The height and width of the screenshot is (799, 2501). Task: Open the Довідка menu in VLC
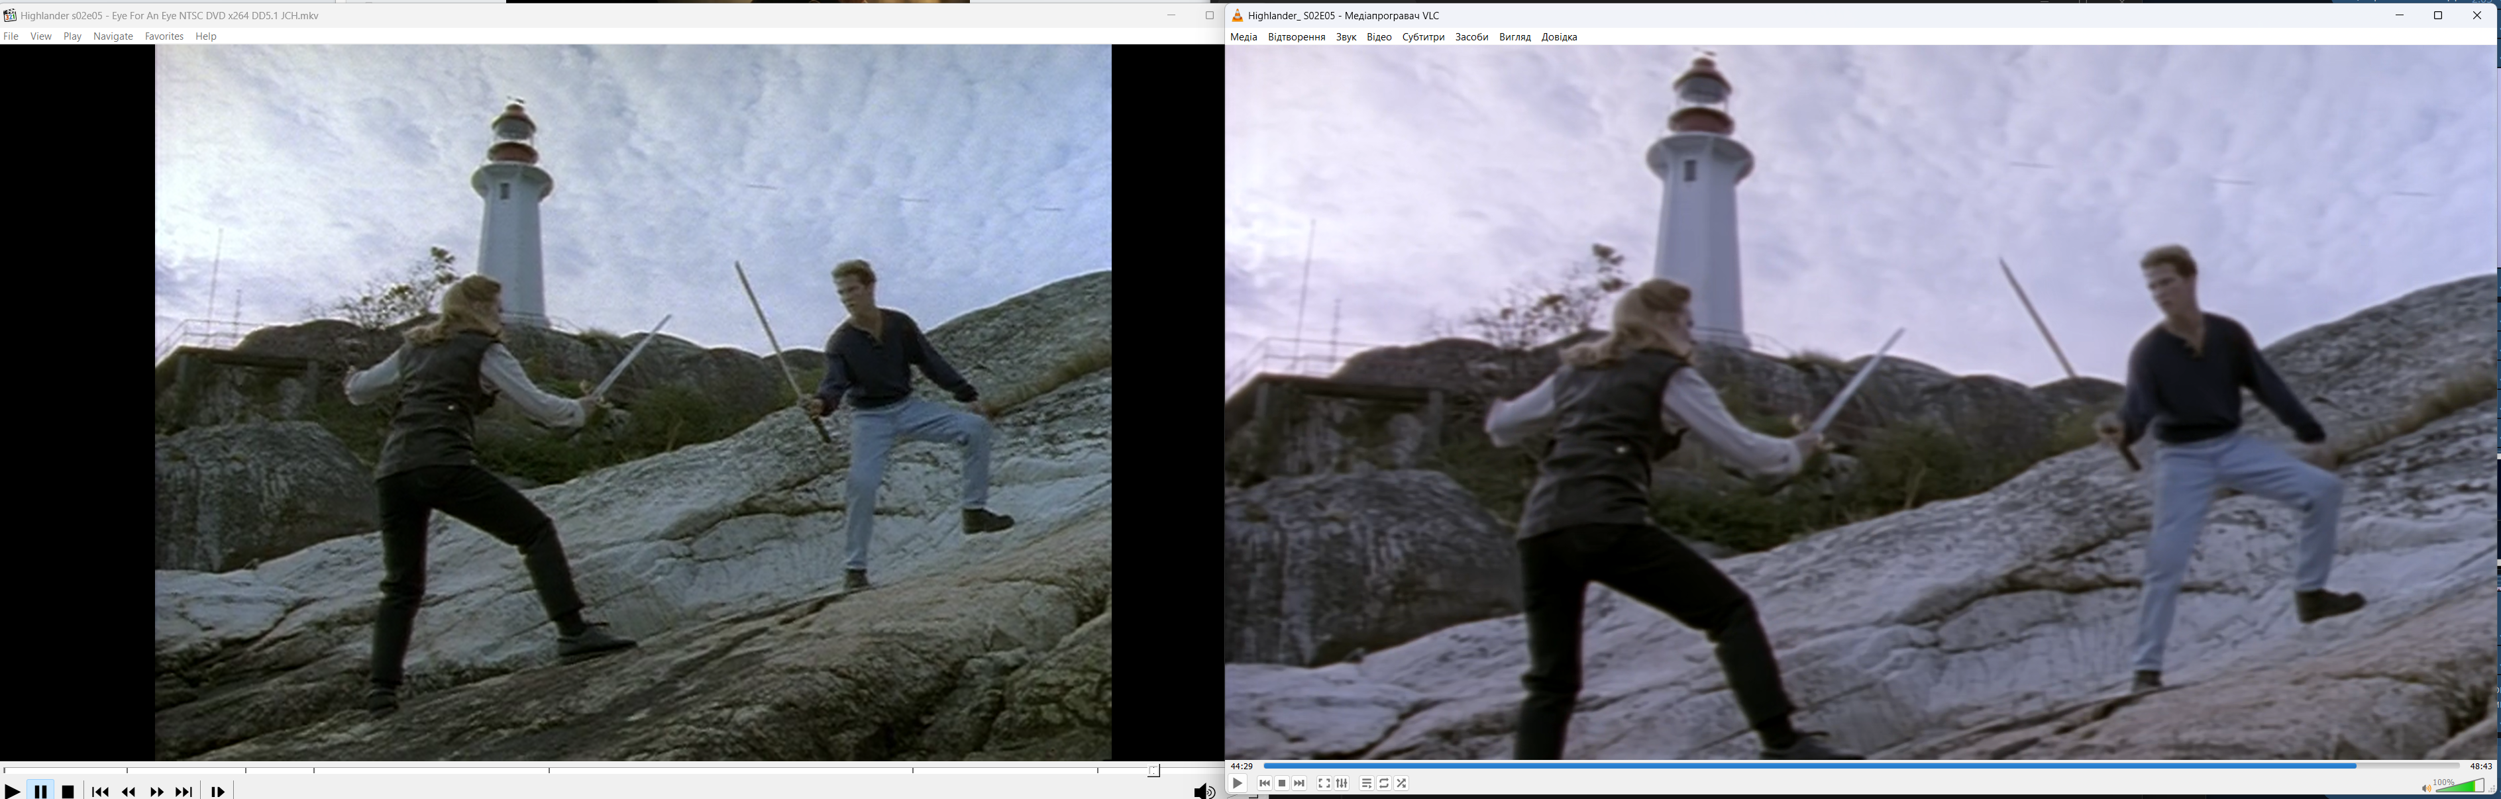pos(1560,37)
